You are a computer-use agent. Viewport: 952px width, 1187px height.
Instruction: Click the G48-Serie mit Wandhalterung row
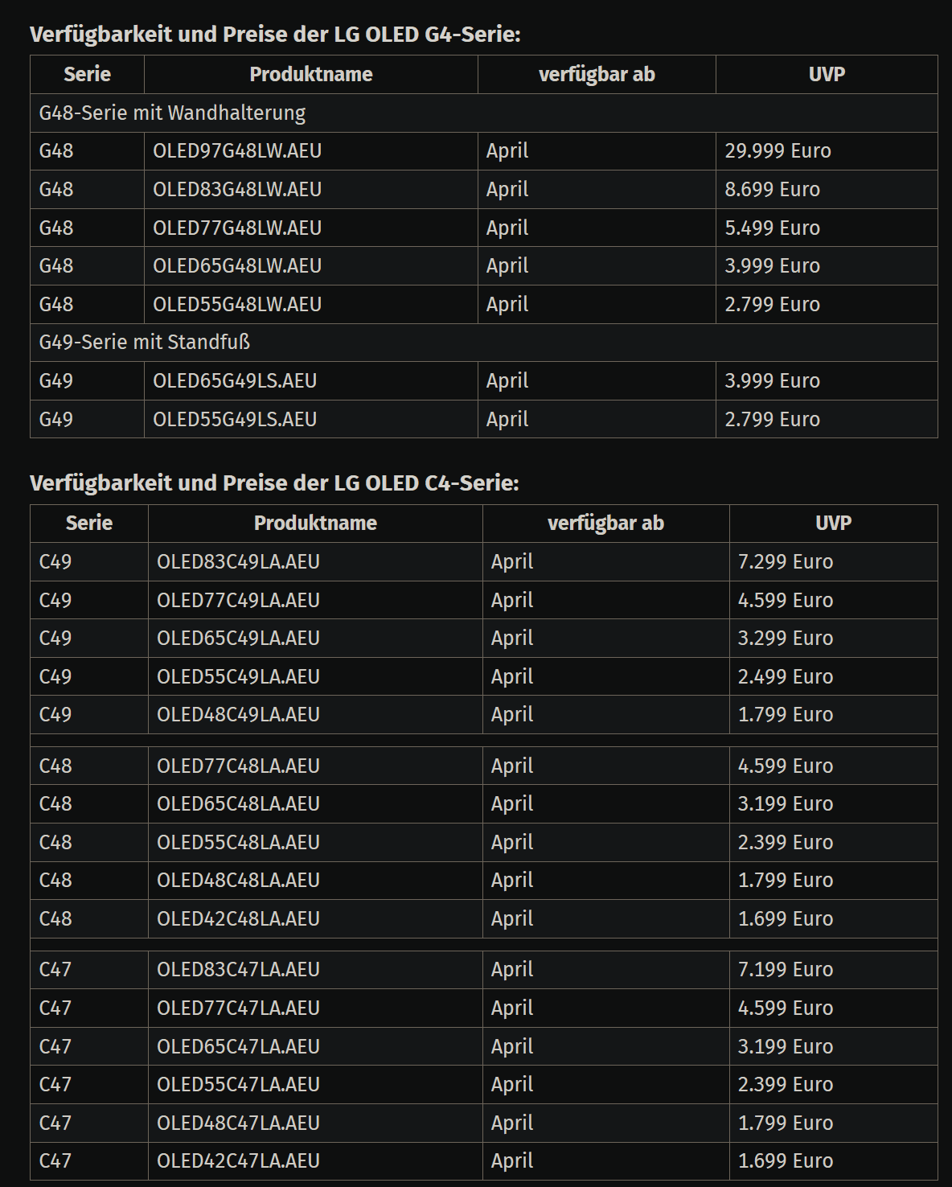484,113
